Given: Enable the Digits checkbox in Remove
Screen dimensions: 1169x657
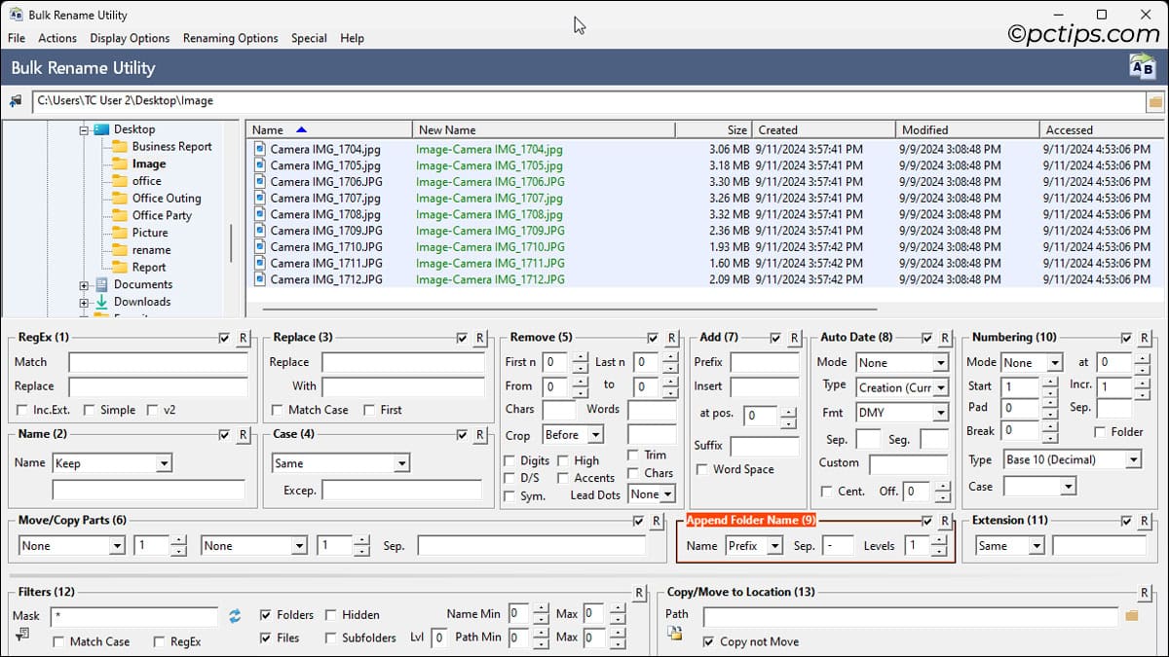Looking at the screenshot, I should coord(509,460).
